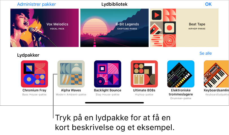Click Se alle to view all packs
Screen dimensions: 229x135
(206, 53)
